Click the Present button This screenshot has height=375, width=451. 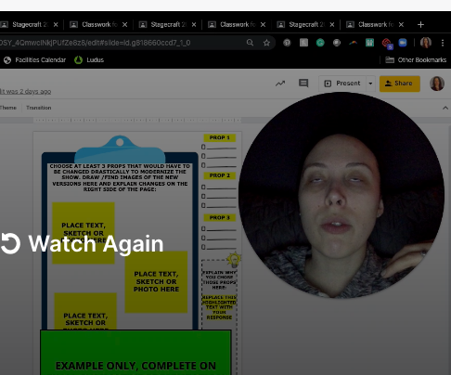pos(342,84)
